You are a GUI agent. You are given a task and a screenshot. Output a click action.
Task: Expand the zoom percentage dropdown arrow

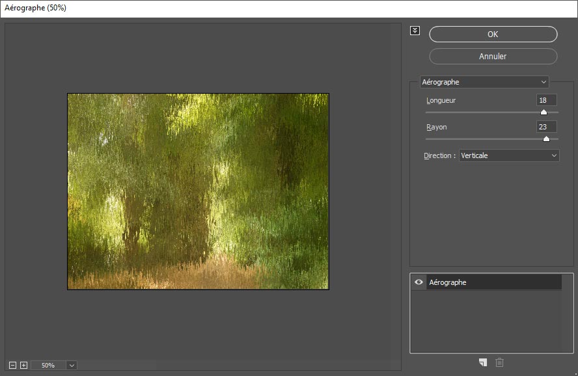(72, 366)
